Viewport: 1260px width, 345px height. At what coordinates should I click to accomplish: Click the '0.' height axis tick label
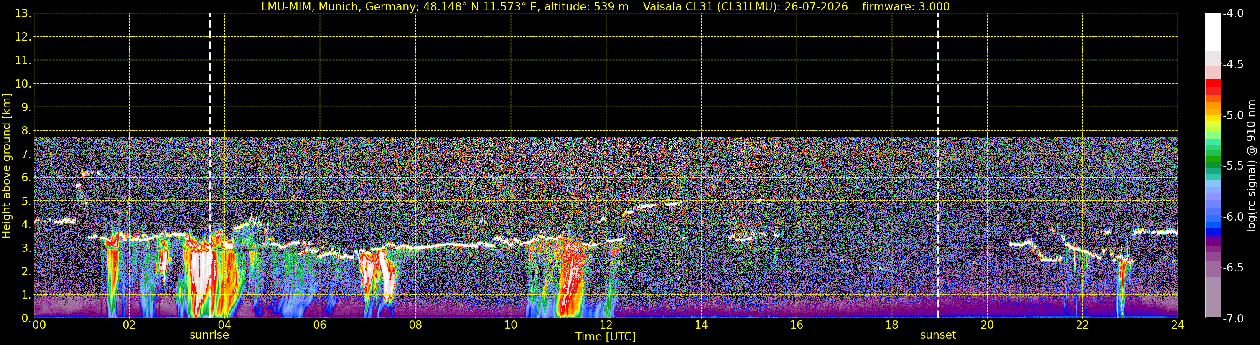(26, 318)
